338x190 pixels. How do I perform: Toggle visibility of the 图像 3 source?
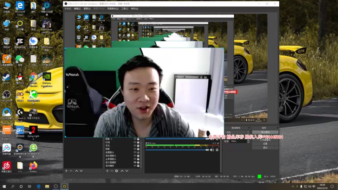pos(135,139)
